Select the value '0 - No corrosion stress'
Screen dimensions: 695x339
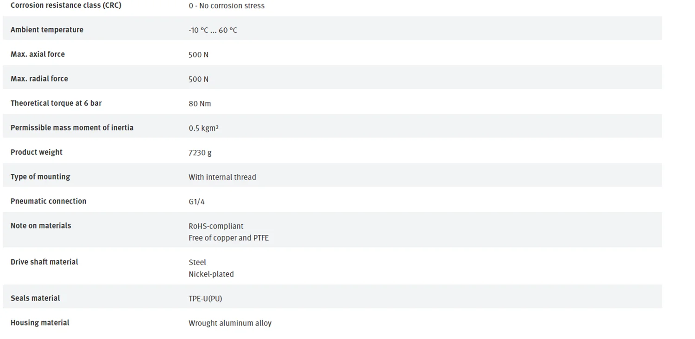click(227, 6)
